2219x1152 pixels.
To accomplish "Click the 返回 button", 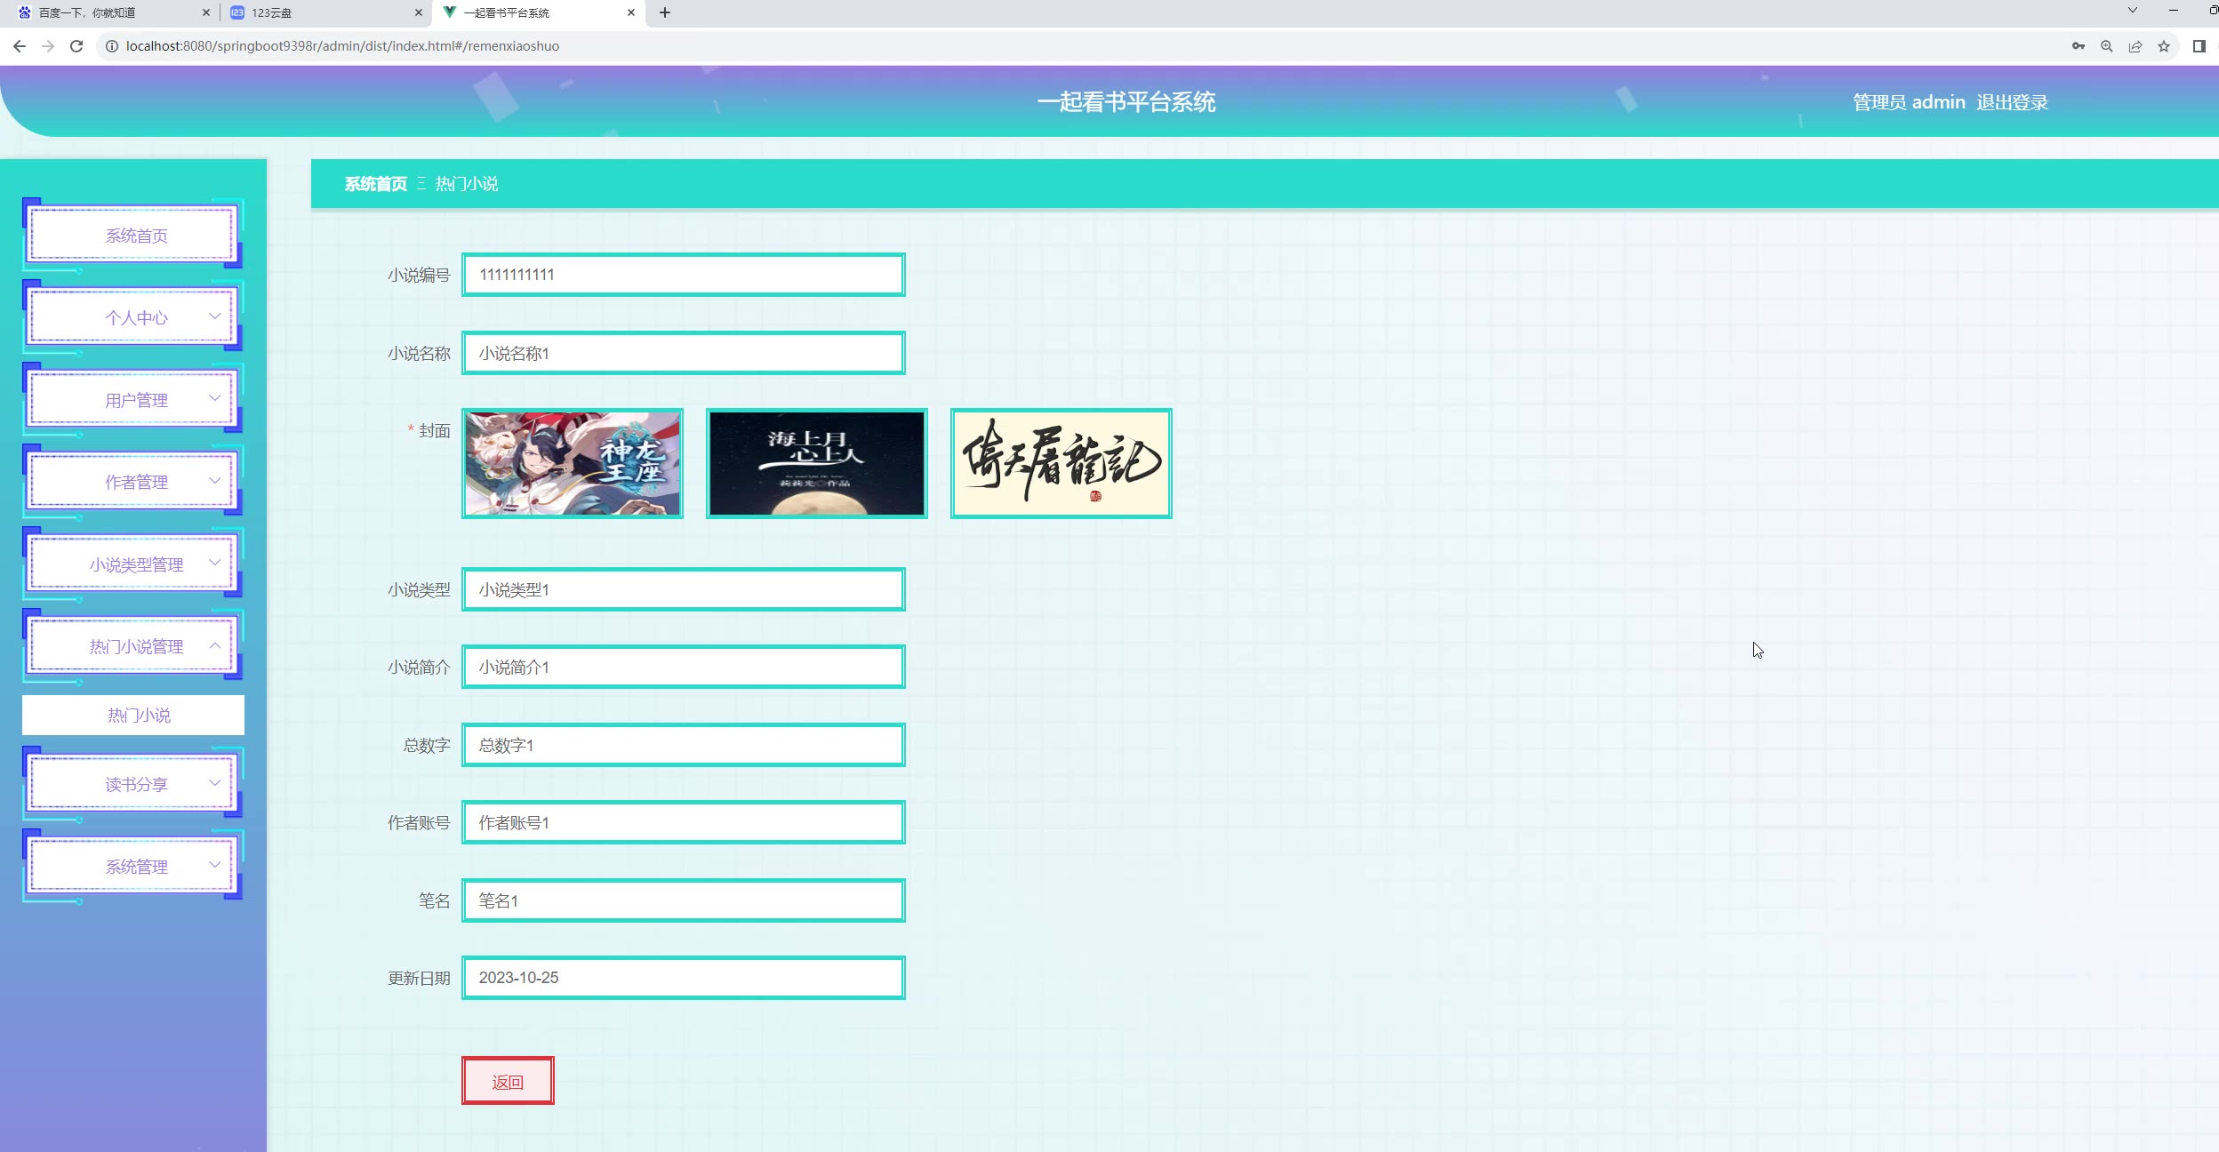I will pos(508,1081).
